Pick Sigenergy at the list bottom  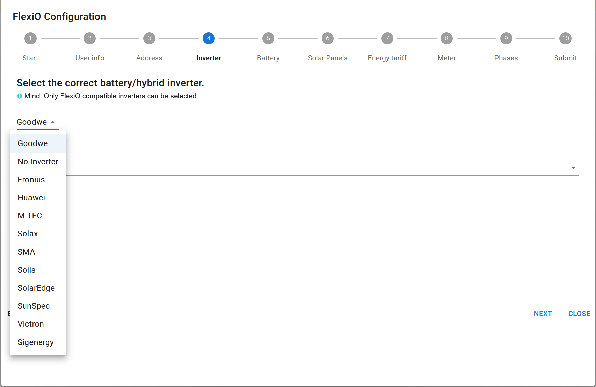point(36,342)
